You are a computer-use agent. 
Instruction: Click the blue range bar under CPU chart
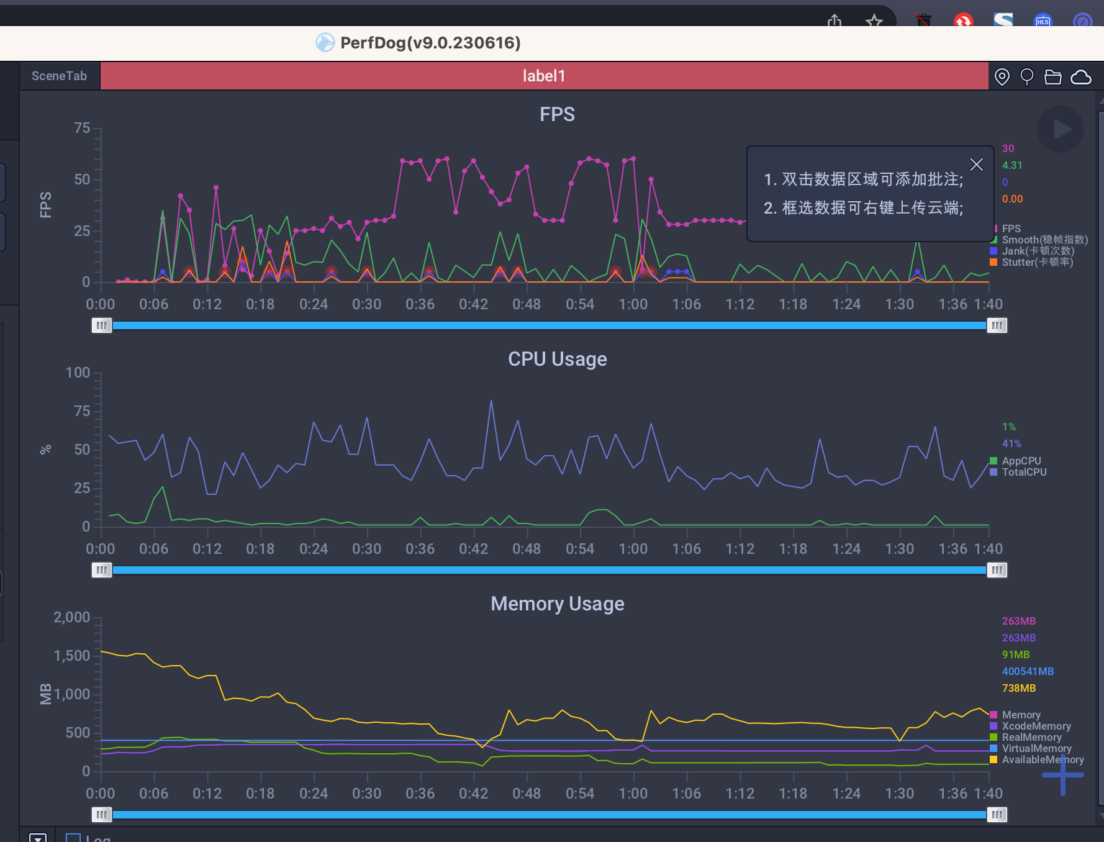tap(550, 570)
